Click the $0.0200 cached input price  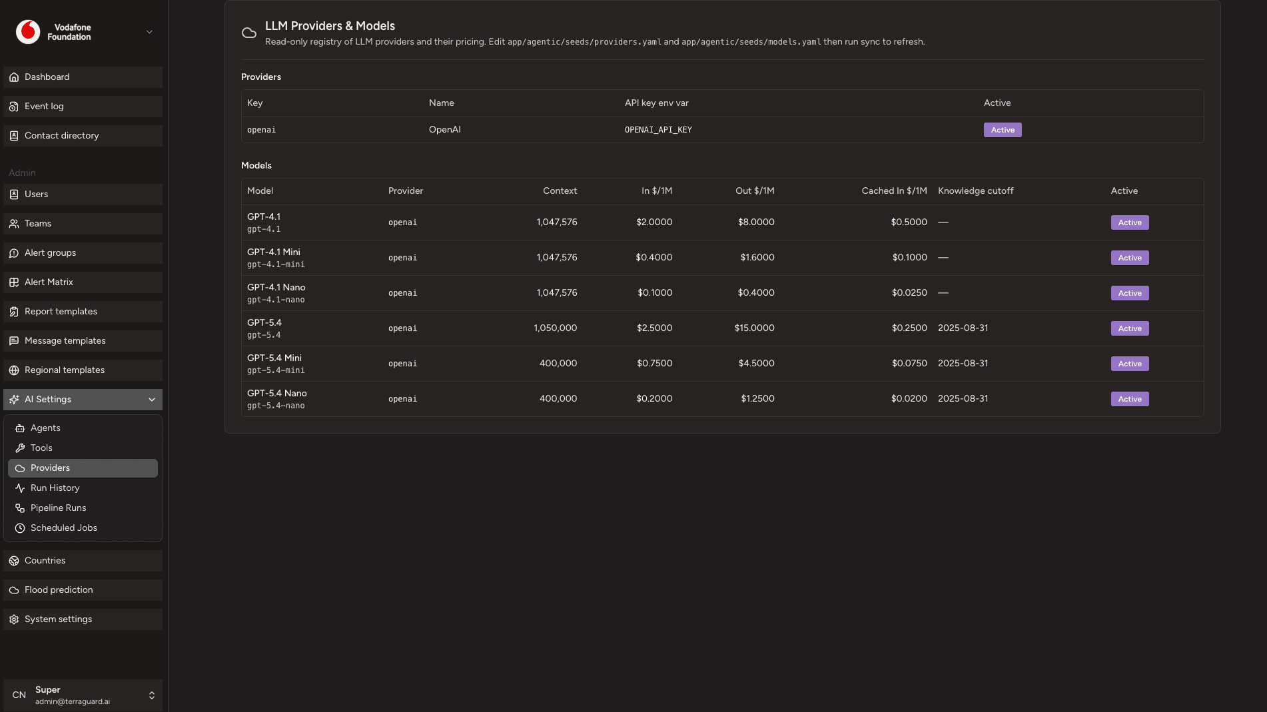(909, 399)
